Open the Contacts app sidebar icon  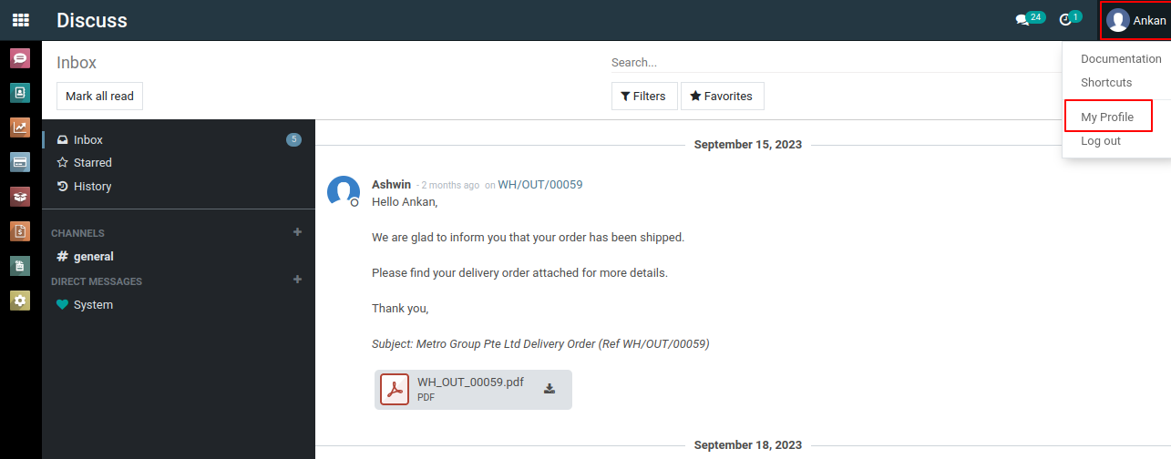pyautogui.click(x=20, y=93)
